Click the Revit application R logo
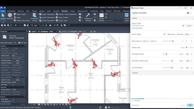 (x=2, y=8)
